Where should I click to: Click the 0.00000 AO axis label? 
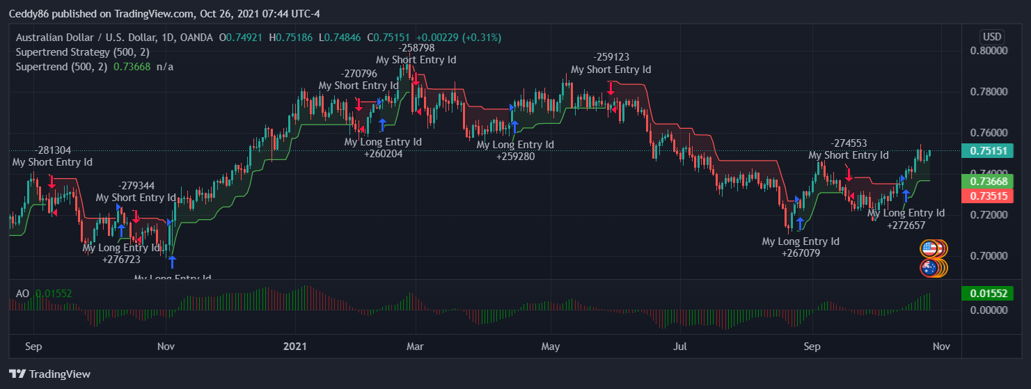click(988, 310)
